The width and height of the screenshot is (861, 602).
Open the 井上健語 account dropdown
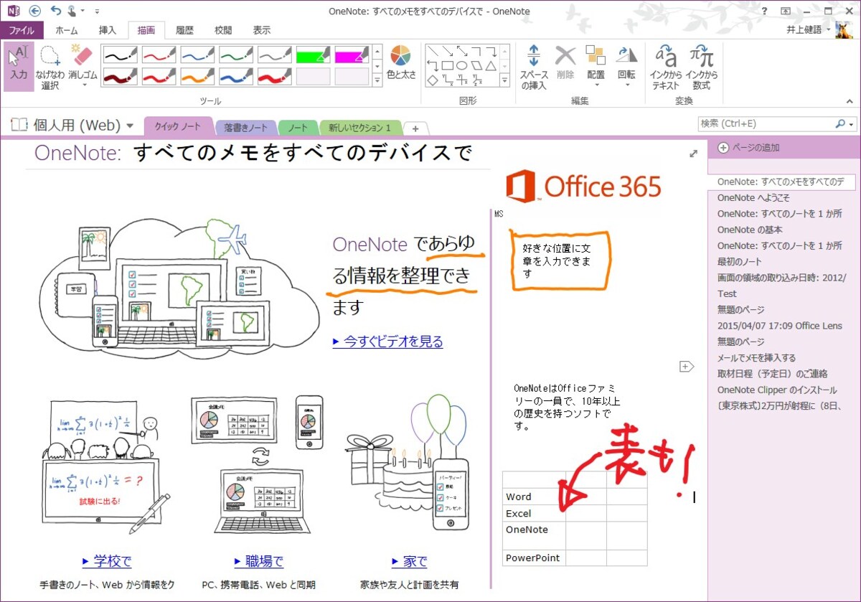tap(829, 30)
